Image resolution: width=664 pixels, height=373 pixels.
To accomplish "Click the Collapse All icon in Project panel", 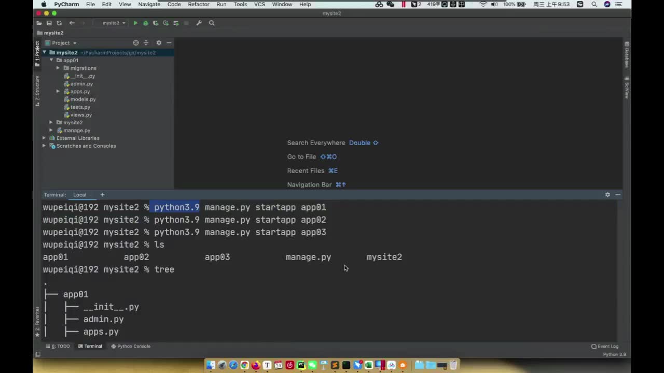I will tap(146, 43).
